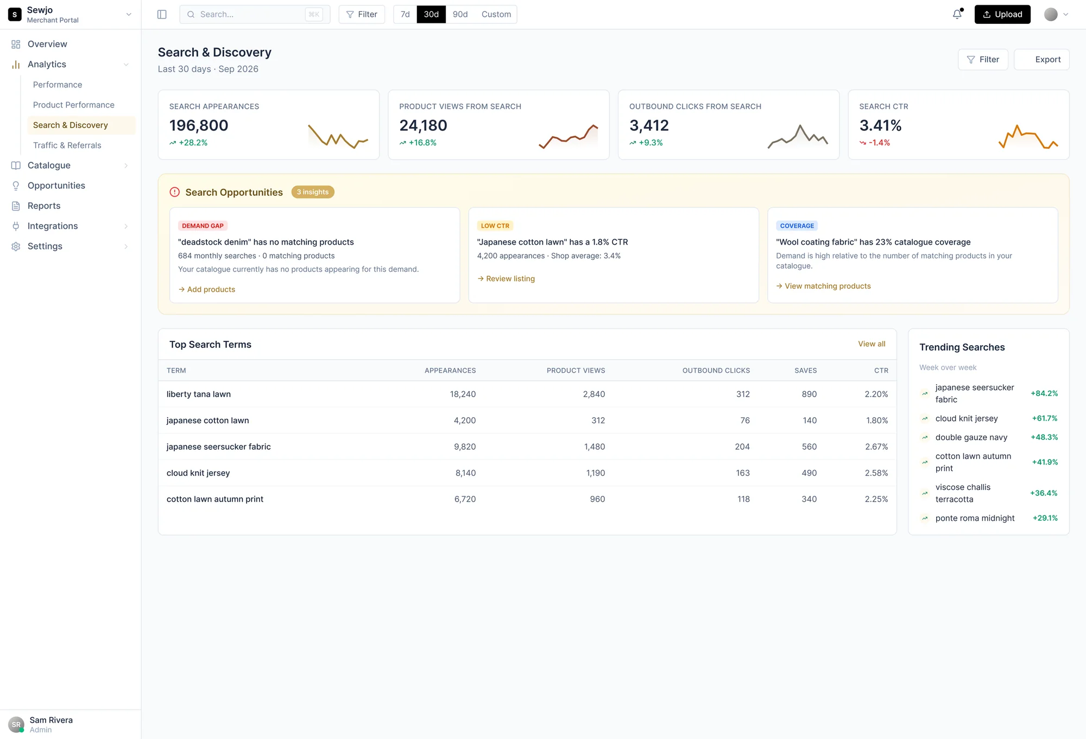Open the notifications bell
The height and width of the screenshot is (739, 1086).
pos(957,14)
